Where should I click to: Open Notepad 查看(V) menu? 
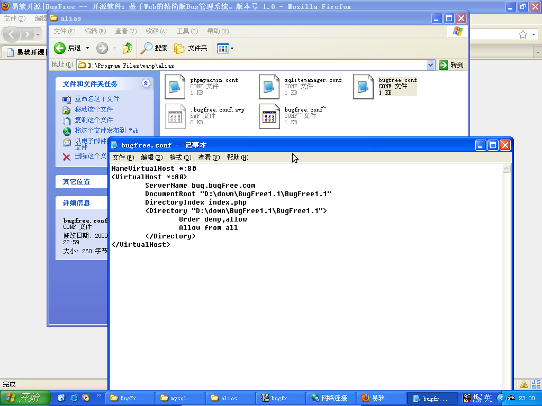pyautogui.click(x=209, y=158)
